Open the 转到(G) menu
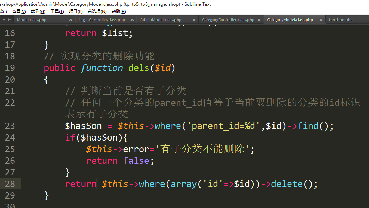369x208 pixels. click(38, 12)
